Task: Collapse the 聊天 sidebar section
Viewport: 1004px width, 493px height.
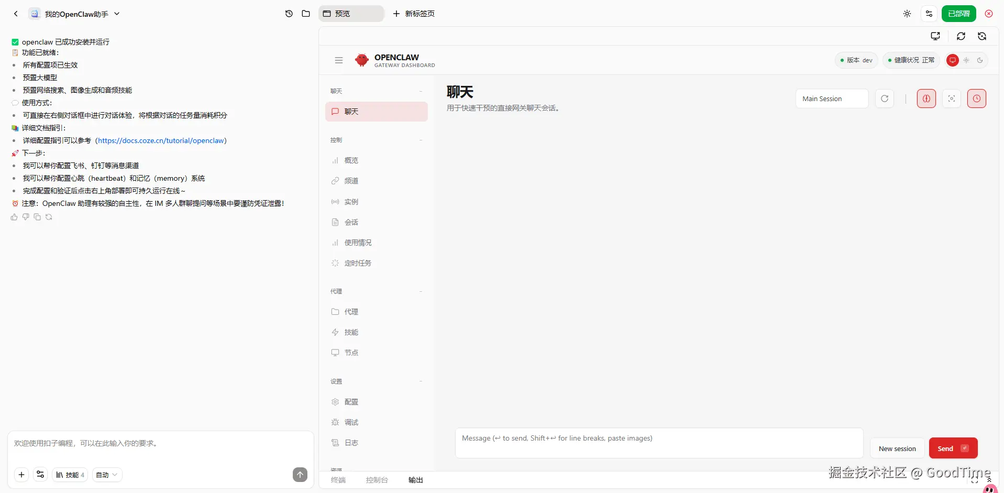Action: (x=377, y=91)
